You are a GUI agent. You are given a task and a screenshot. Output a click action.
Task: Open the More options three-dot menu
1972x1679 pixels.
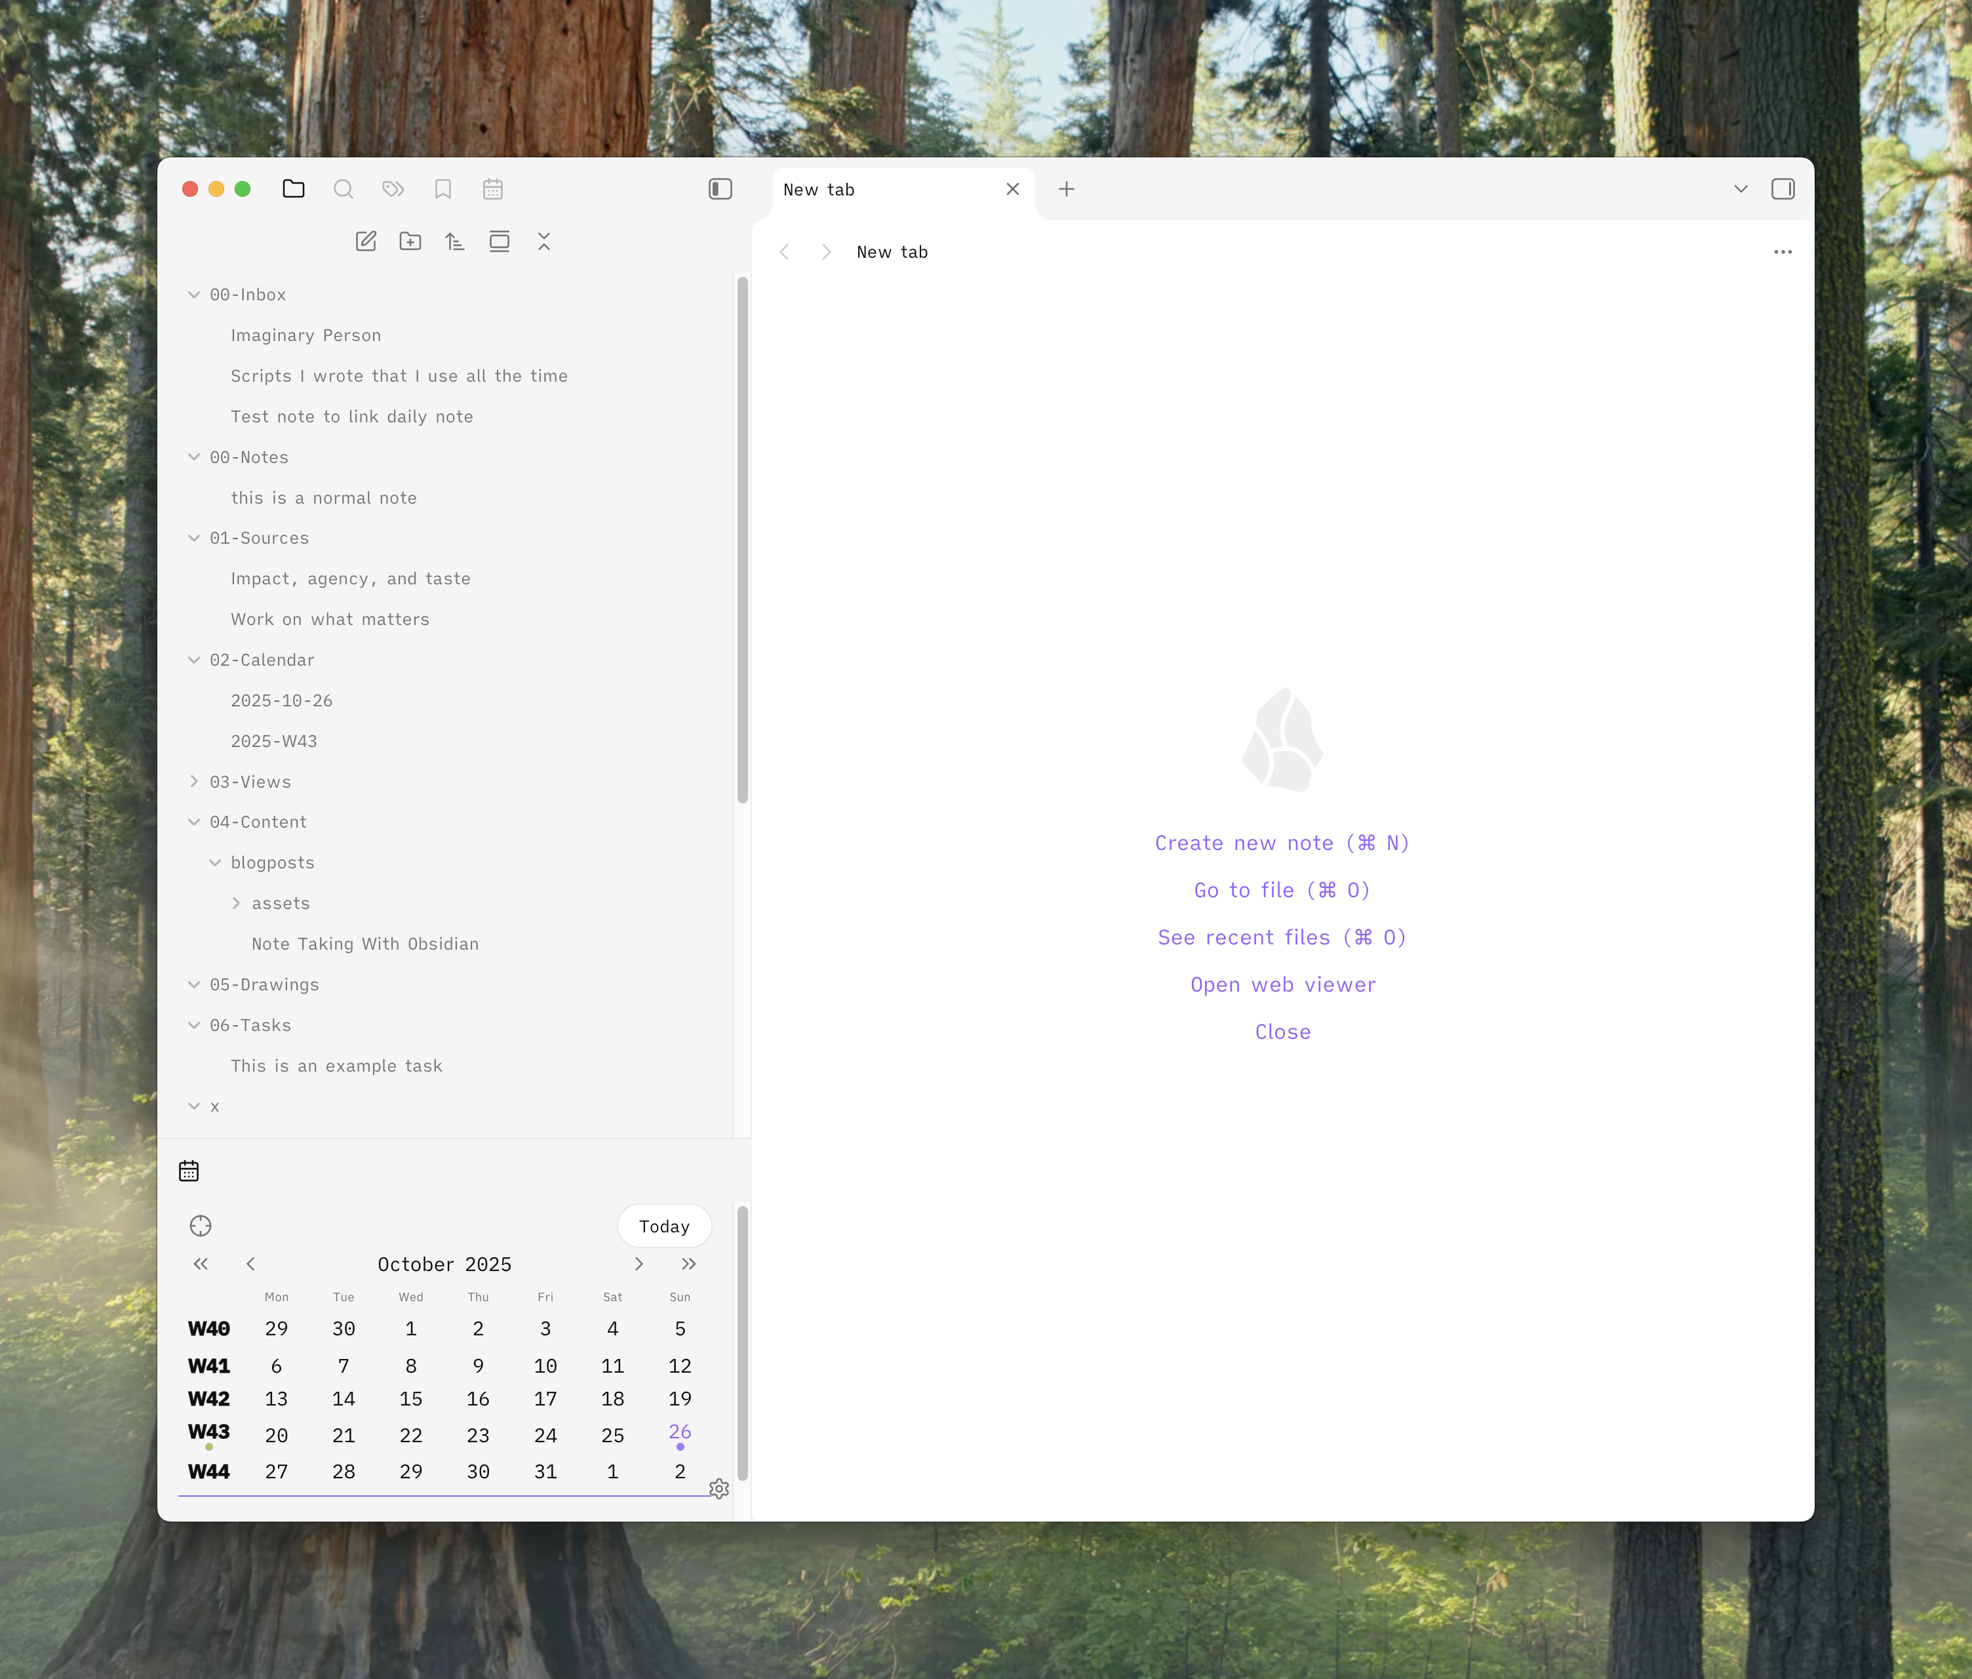click(1783, 253)
